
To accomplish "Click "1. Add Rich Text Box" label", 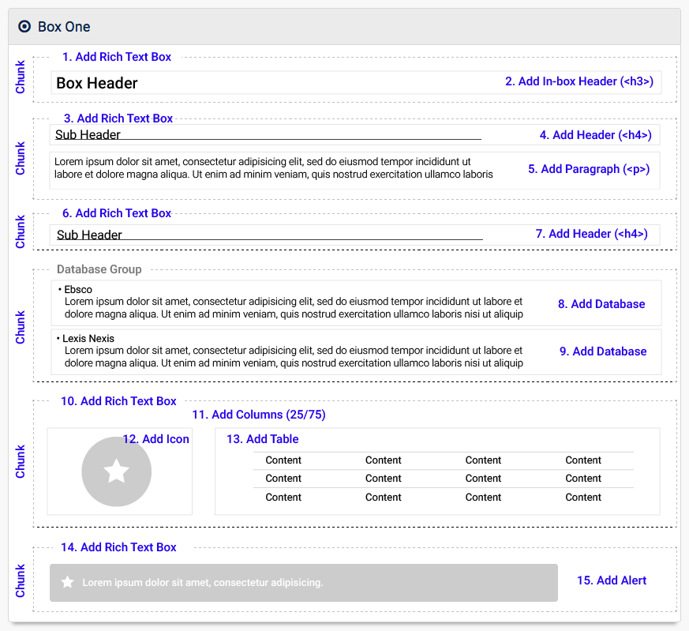I will tap(117, 57).
